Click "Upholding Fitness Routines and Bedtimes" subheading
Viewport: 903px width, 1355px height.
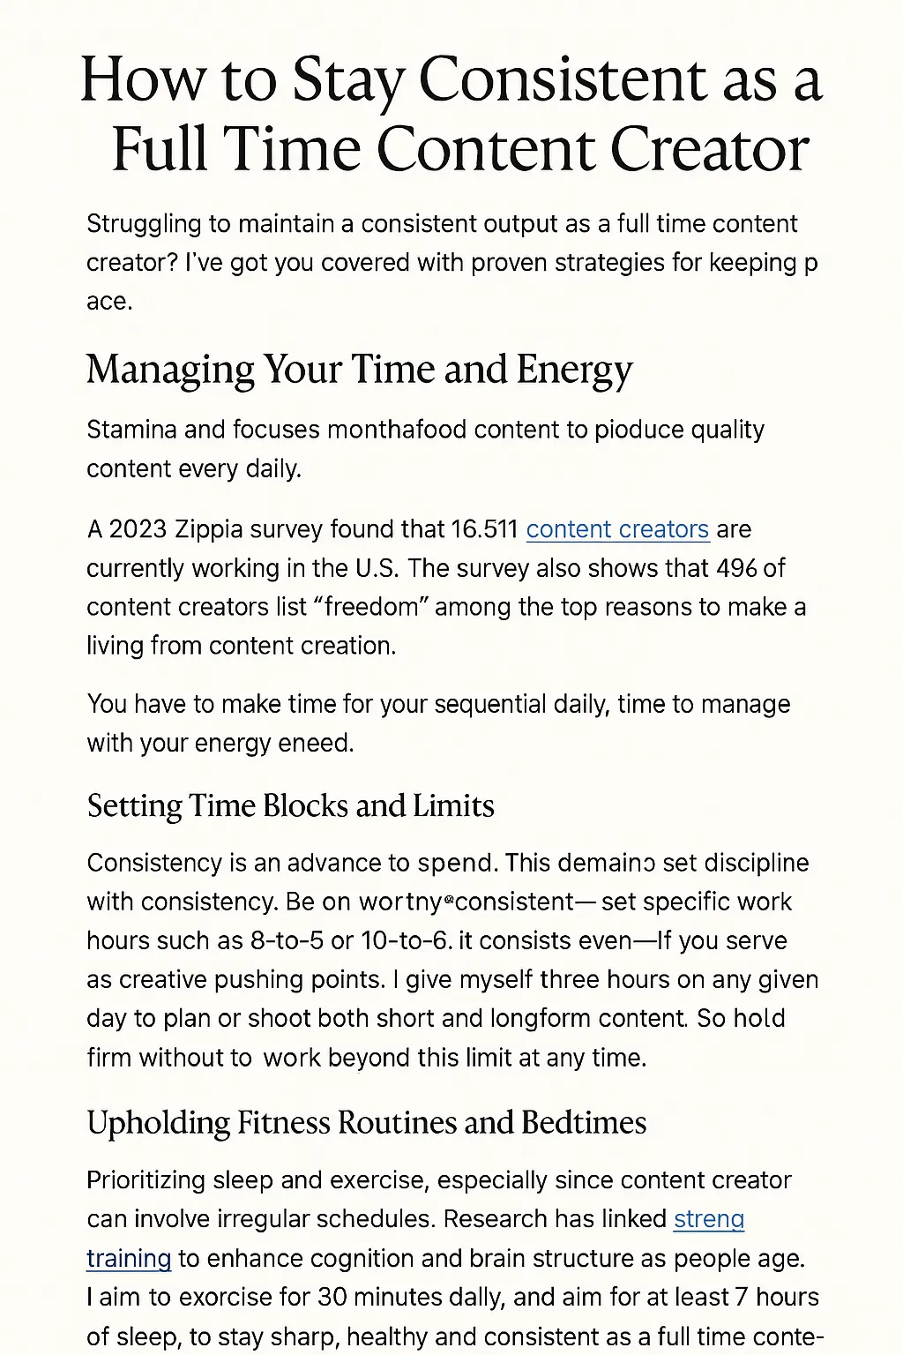pyautogui.click(x=367, y=1122)
